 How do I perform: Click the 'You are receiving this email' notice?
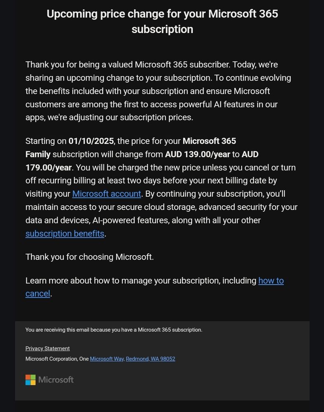coord(114,330)
